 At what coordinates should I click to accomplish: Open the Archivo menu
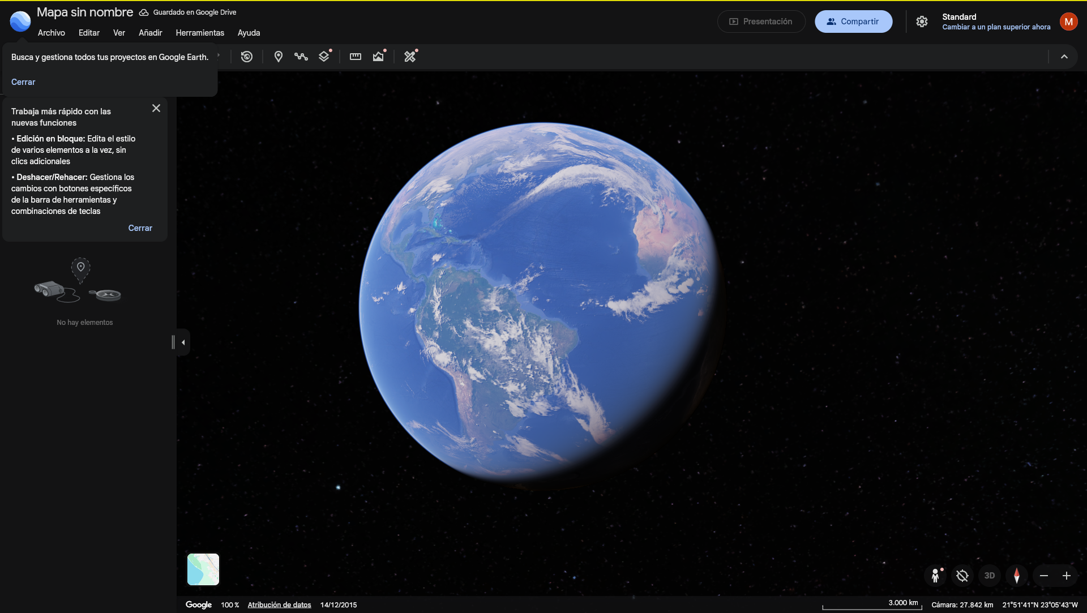point(52,33)
